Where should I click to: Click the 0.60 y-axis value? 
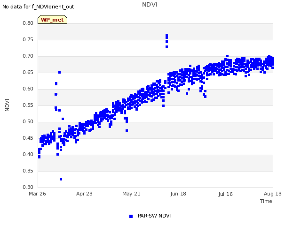(x=28, y=89)
